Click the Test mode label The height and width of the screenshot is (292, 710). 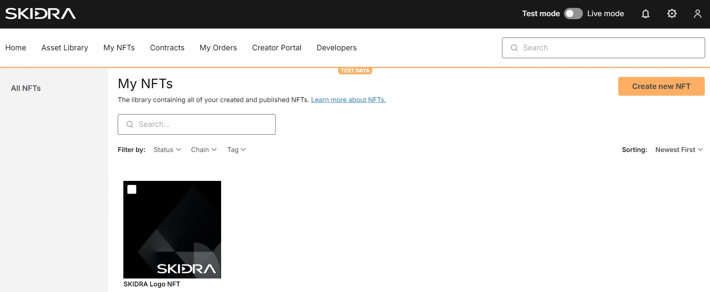[541, 14]
